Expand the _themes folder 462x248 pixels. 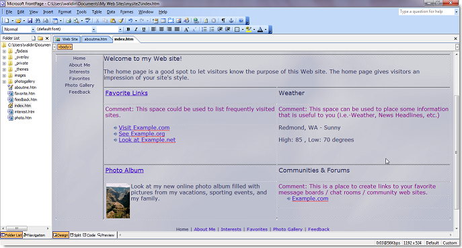coord(4,69)
